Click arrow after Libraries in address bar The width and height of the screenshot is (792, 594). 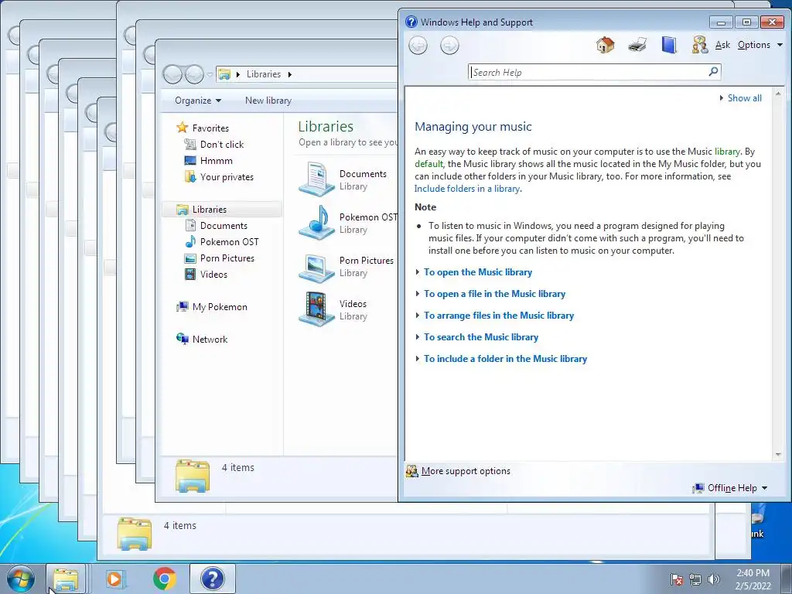click(290, 74)
